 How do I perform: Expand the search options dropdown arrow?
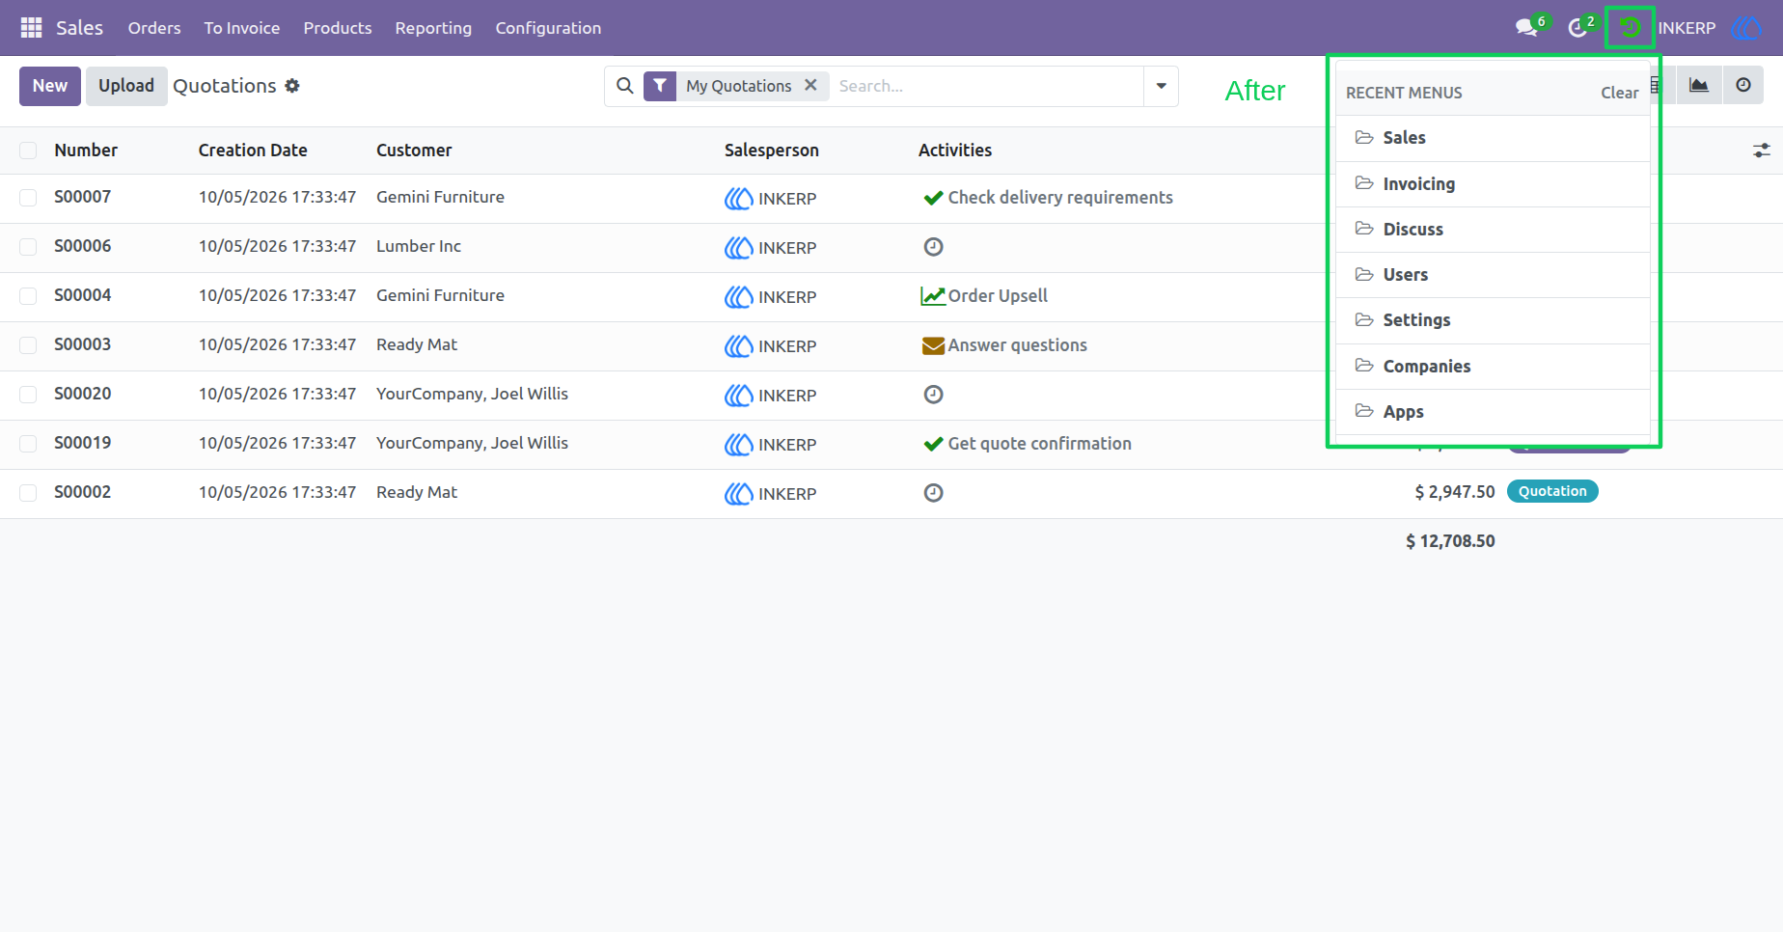click(1161, 86)
